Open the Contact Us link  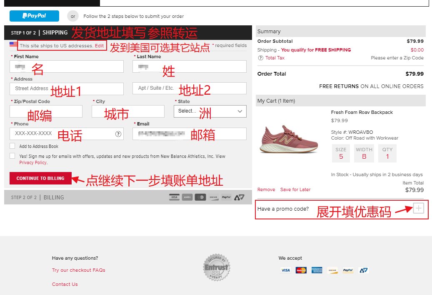[65, 284]
